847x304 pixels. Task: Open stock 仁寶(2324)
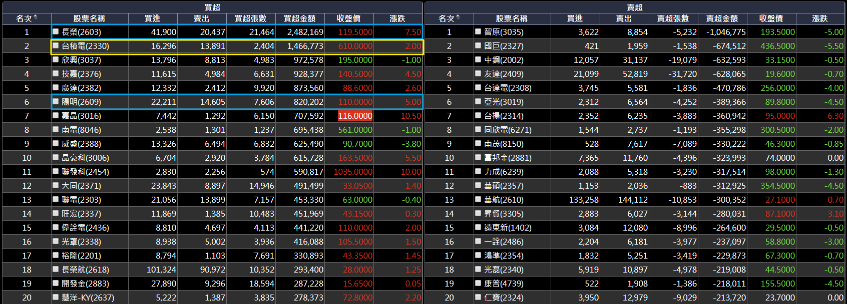click(504, 298)
